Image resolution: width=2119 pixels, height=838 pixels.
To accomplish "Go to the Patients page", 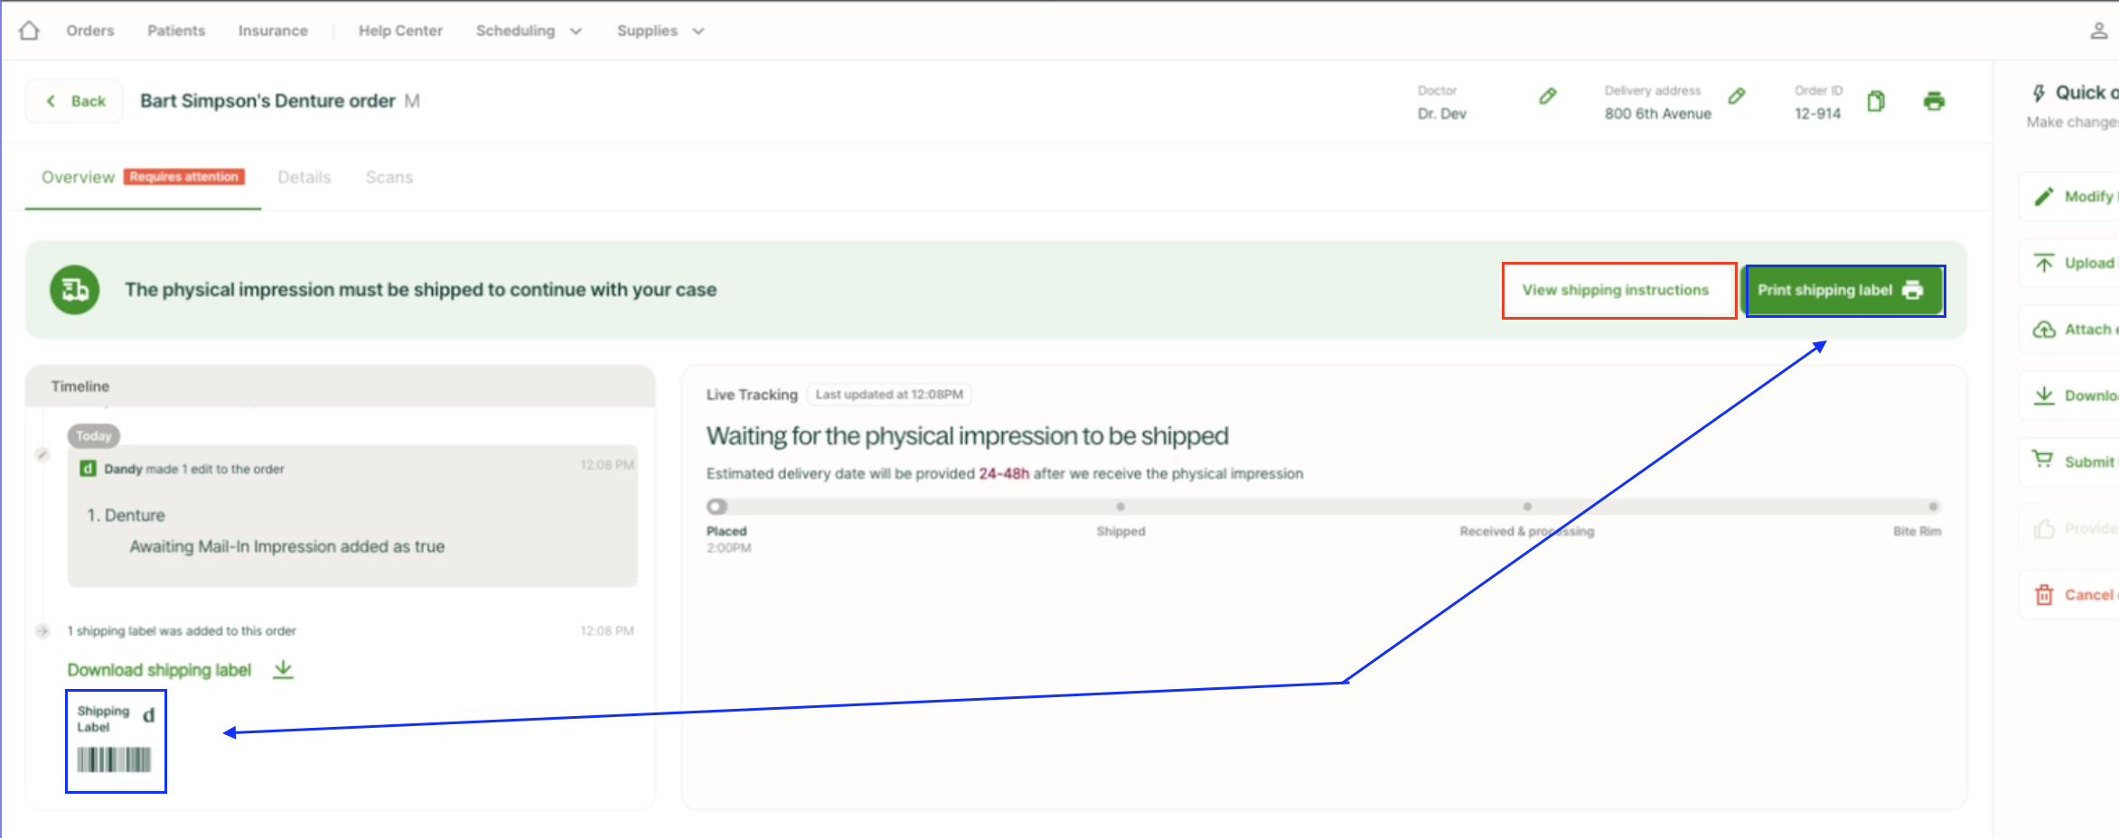I will [x=176, y=31].
